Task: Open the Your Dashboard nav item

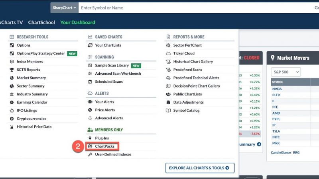Action: point(77,22)
